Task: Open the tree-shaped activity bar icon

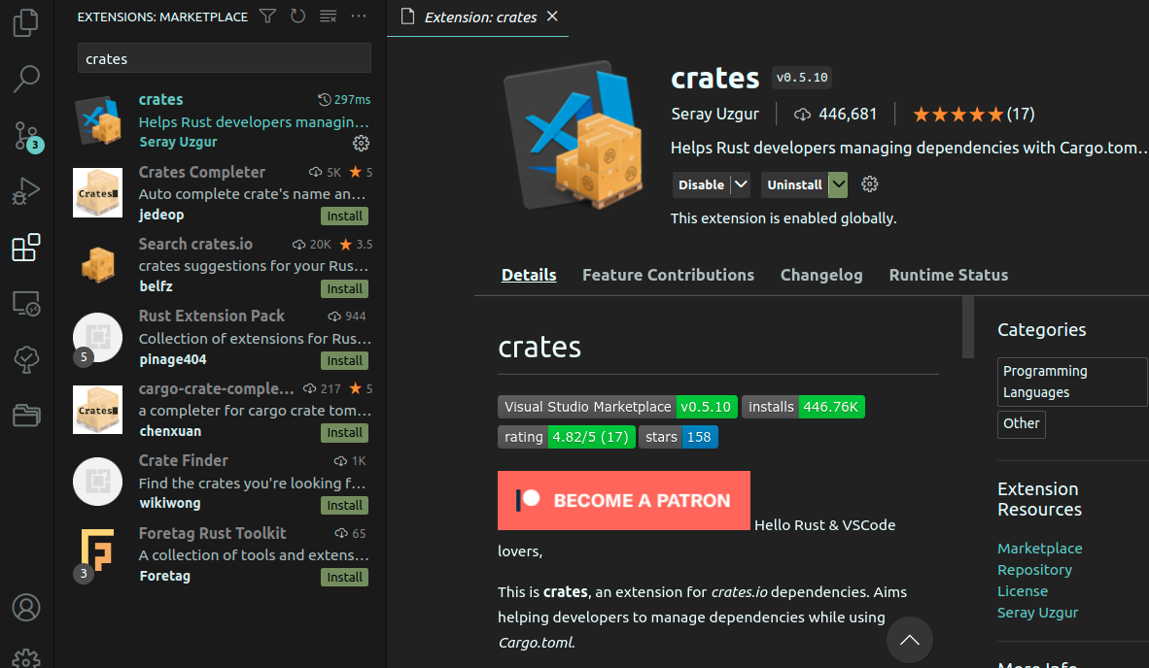Action: point(26,359)
